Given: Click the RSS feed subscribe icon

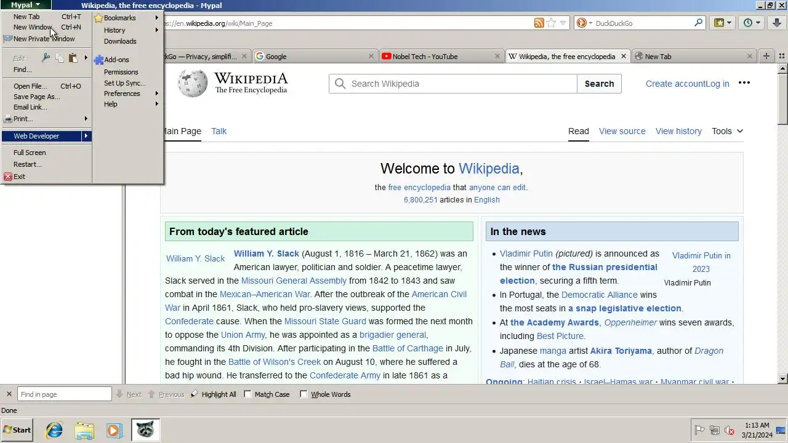Looking at the screenshot, I should (x=539, y=23).
